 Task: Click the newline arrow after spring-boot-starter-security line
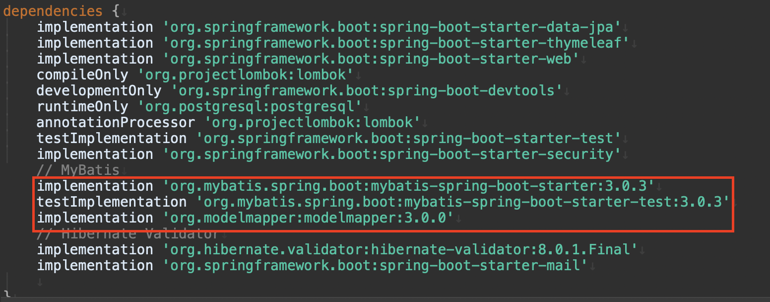[x=625, y=154]
